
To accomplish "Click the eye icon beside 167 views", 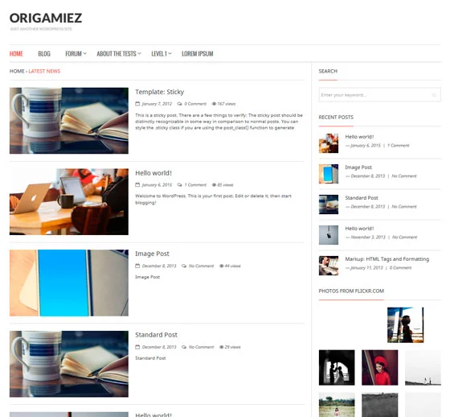I will 214,104.
